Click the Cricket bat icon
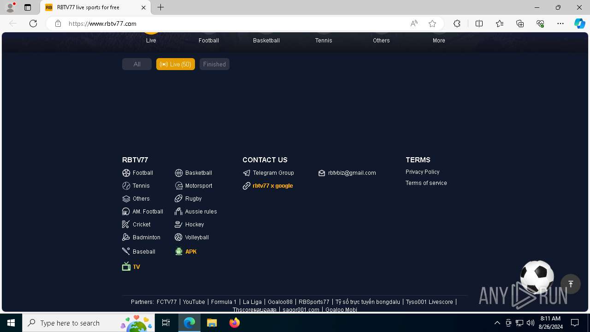Image resolution: width=590 pixels, height=332 pixels. (126, 225)
